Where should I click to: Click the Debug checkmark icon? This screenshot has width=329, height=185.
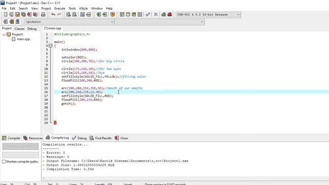[x=148, y=14]
